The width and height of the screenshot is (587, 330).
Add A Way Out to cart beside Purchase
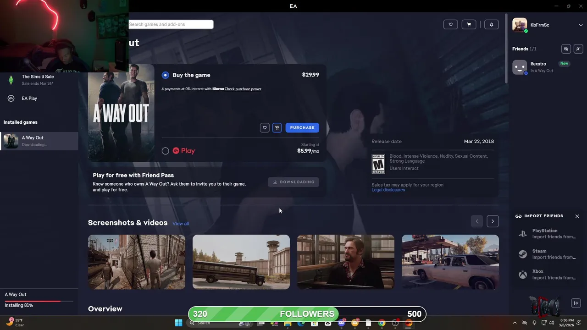tap(277, 128)
